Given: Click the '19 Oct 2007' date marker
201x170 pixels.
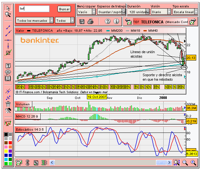Looking at the screenshot, I should click(97, 97).
